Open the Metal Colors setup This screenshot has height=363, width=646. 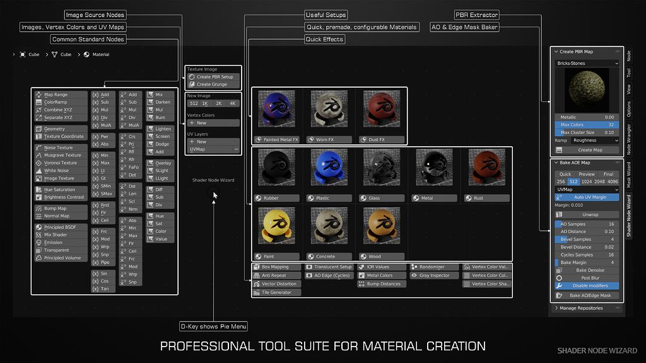[382, 275]
